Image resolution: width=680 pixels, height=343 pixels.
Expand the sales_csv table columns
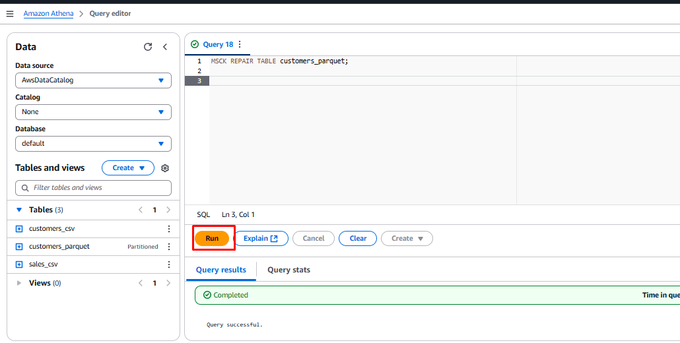(x=19, y=265)
